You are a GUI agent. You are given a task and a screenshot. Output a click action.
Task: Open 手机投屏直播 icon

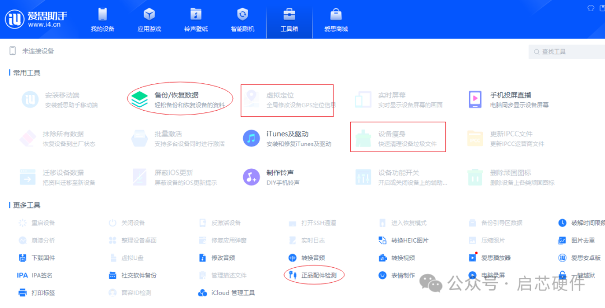pos(476,99)
